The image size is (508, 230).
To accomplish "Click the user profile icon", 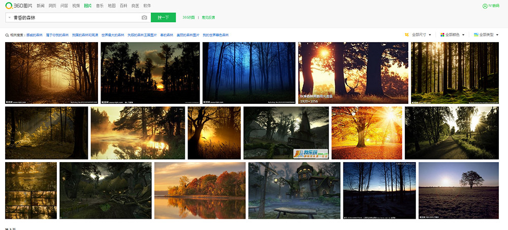I will (x=485, y=6).
